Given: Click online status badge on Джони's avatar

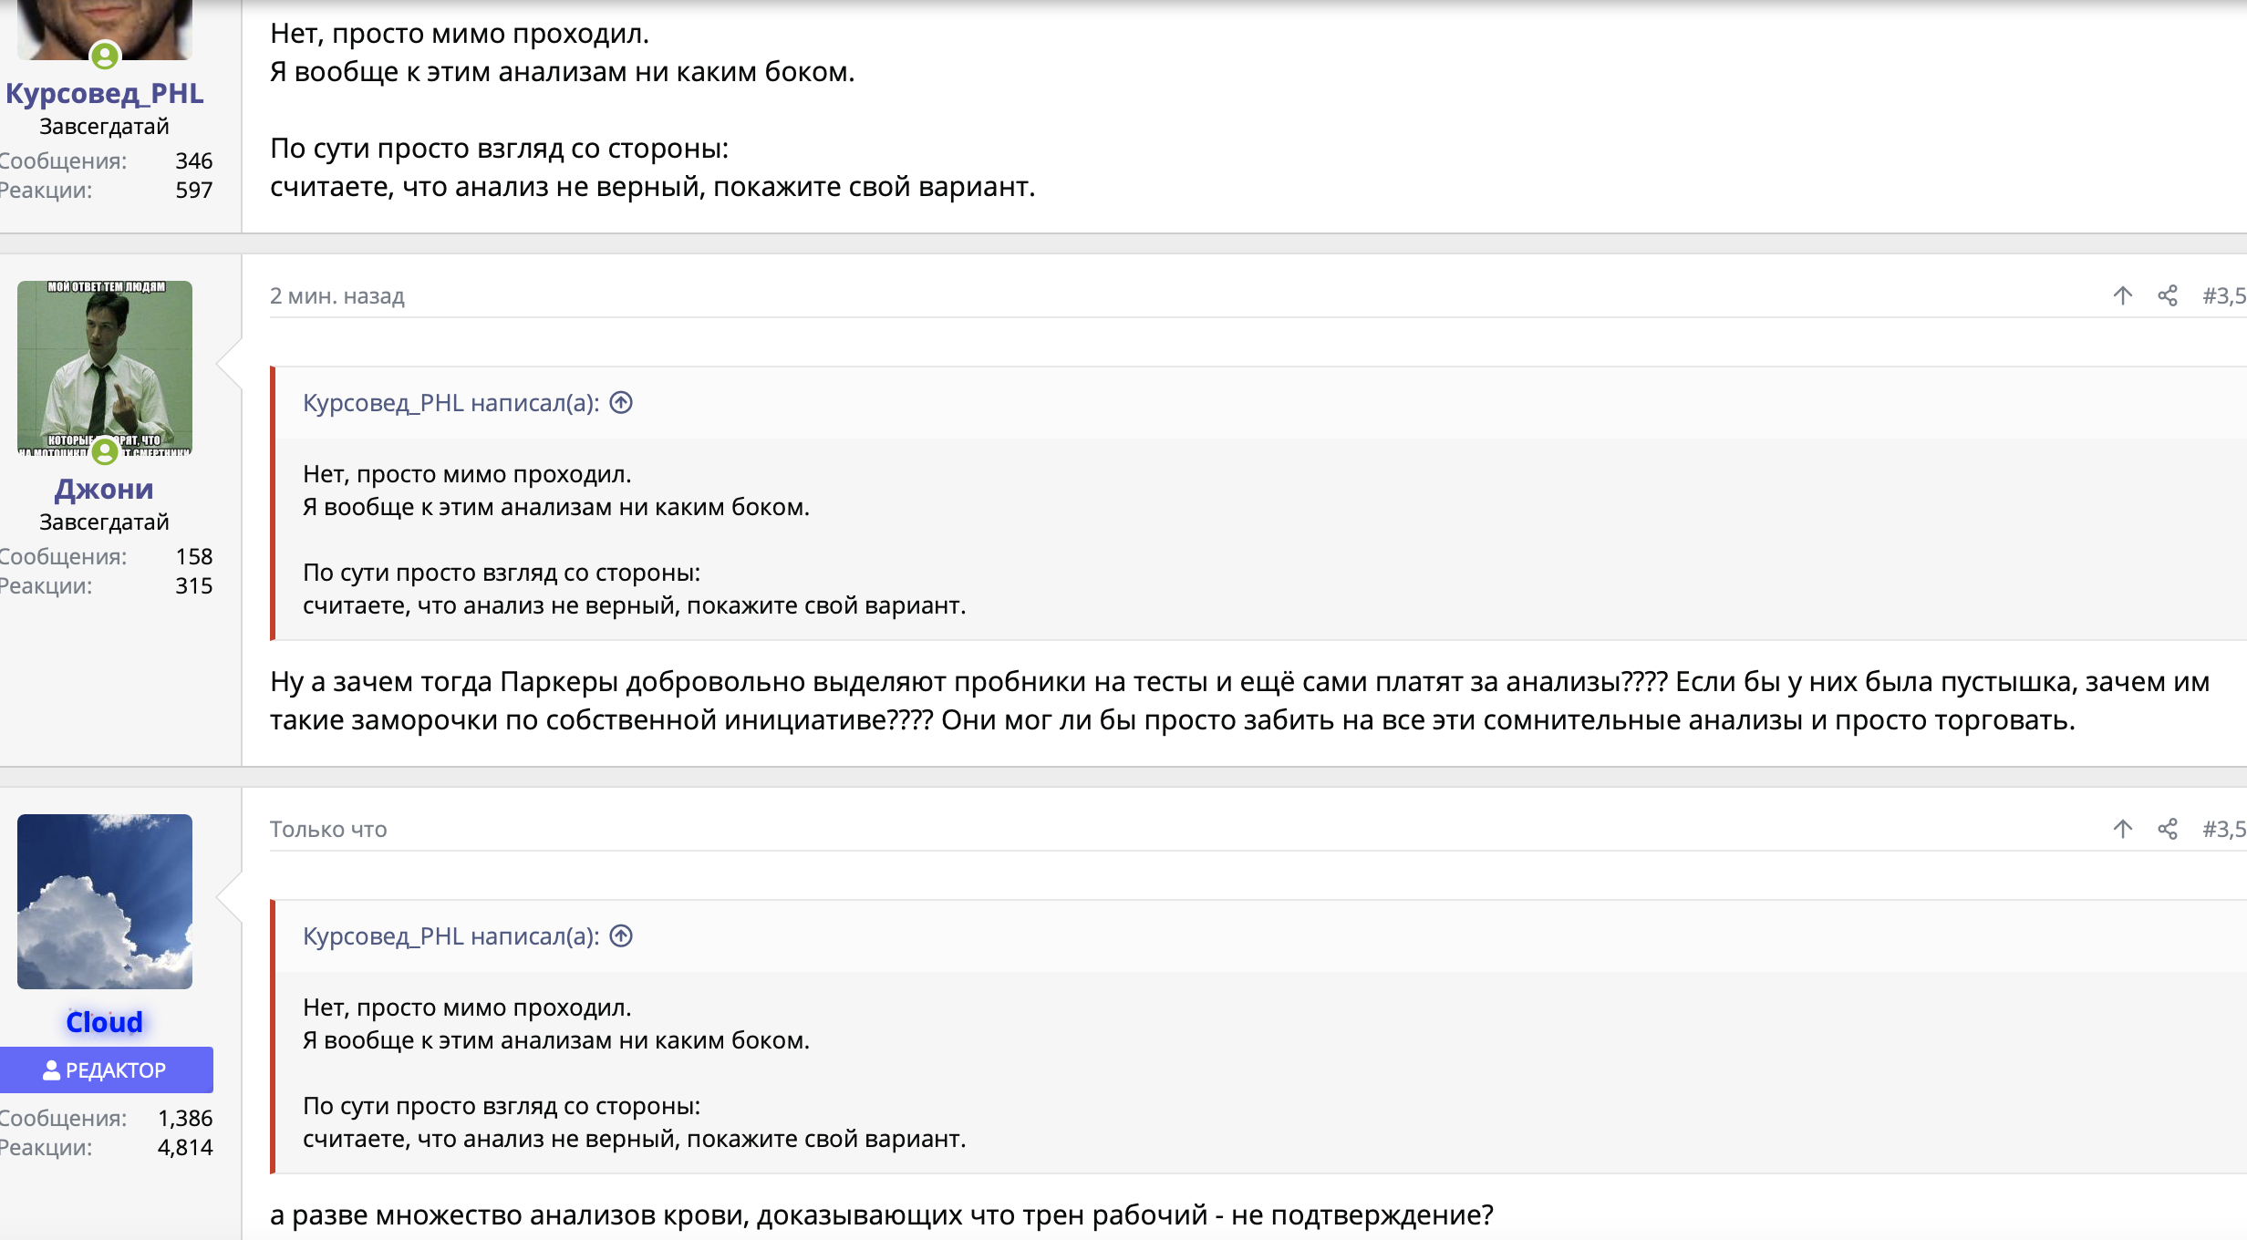Looking at the screenshot, I should click(x=105, y=450).
